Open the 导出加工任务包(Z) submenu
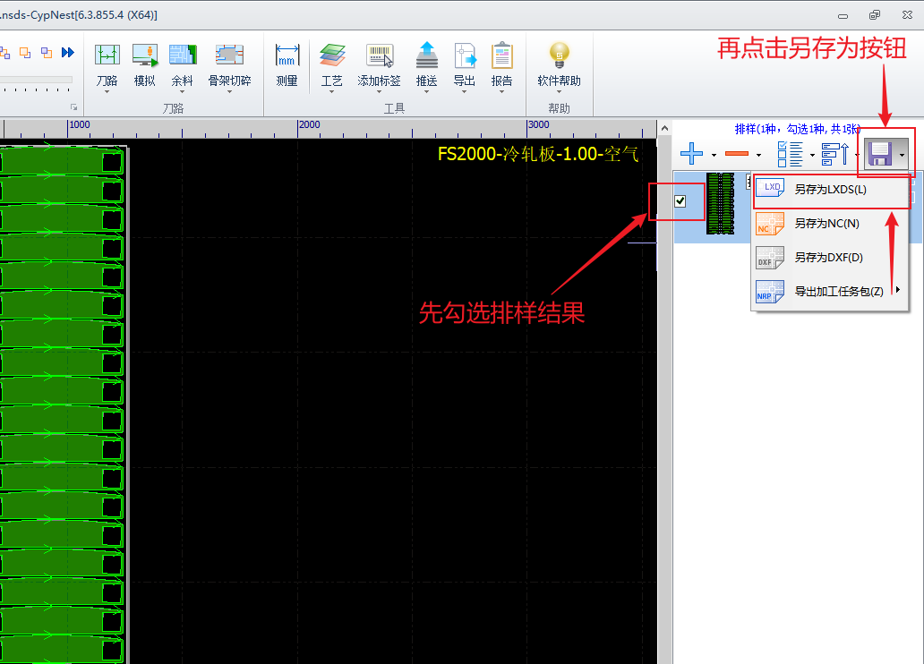This screenshot has width=924, height=664. pos(830,292)
